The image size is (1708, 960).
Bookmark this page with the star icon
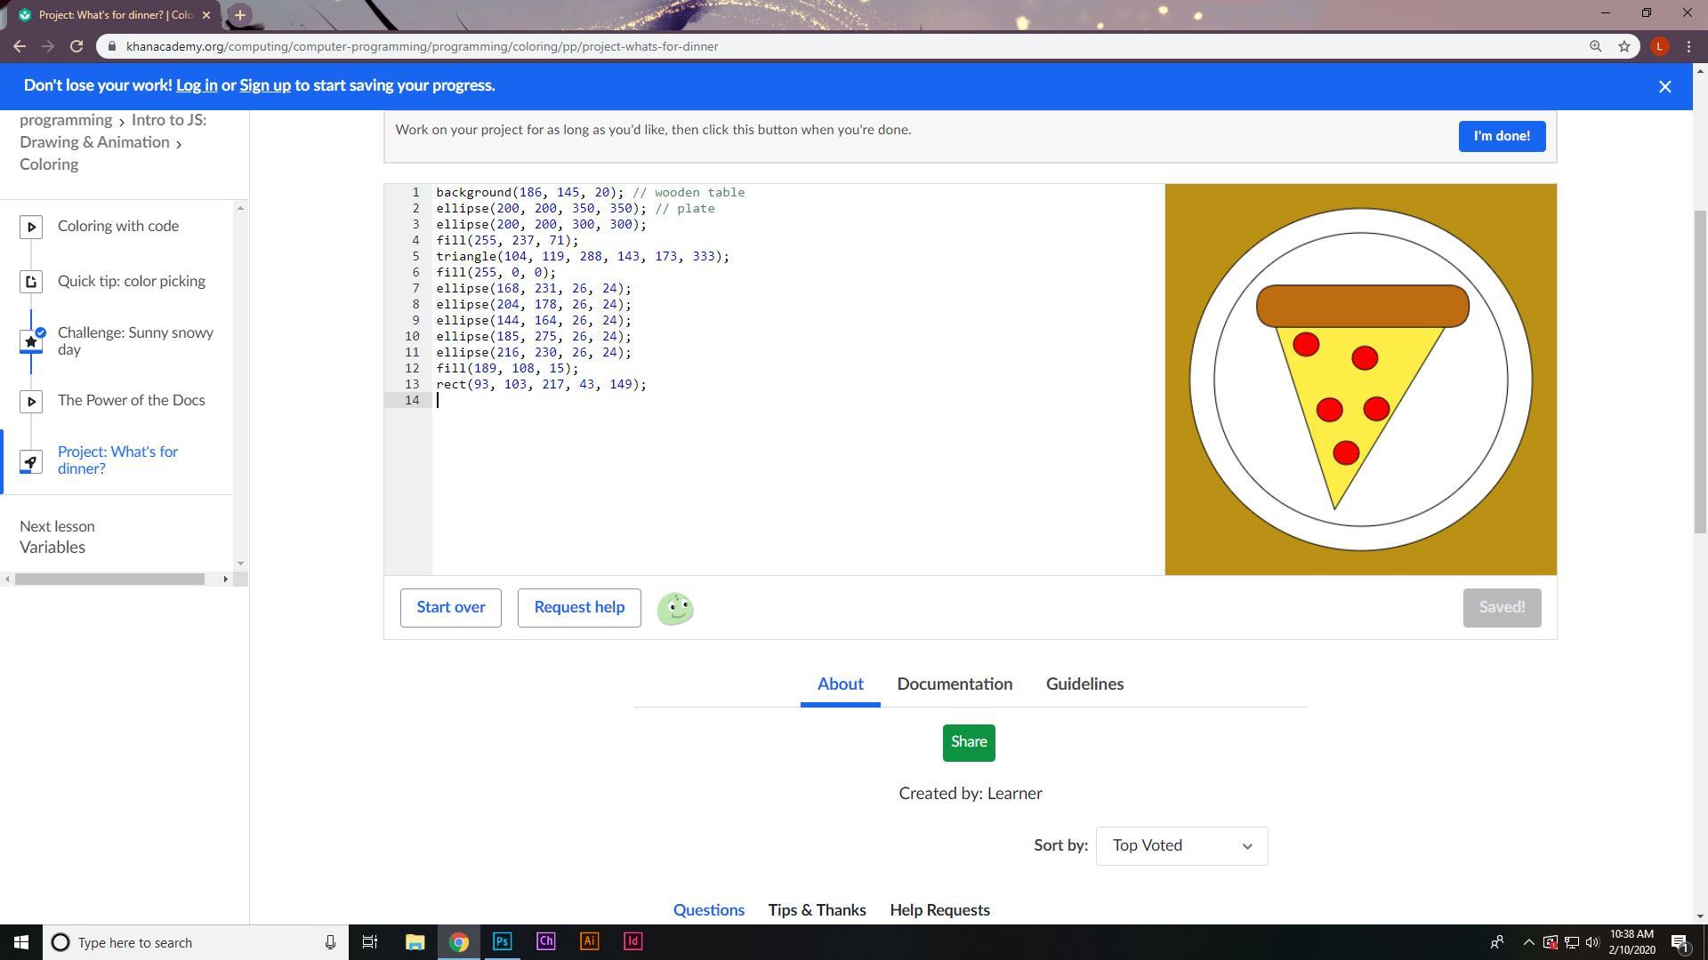point(1623,46)
